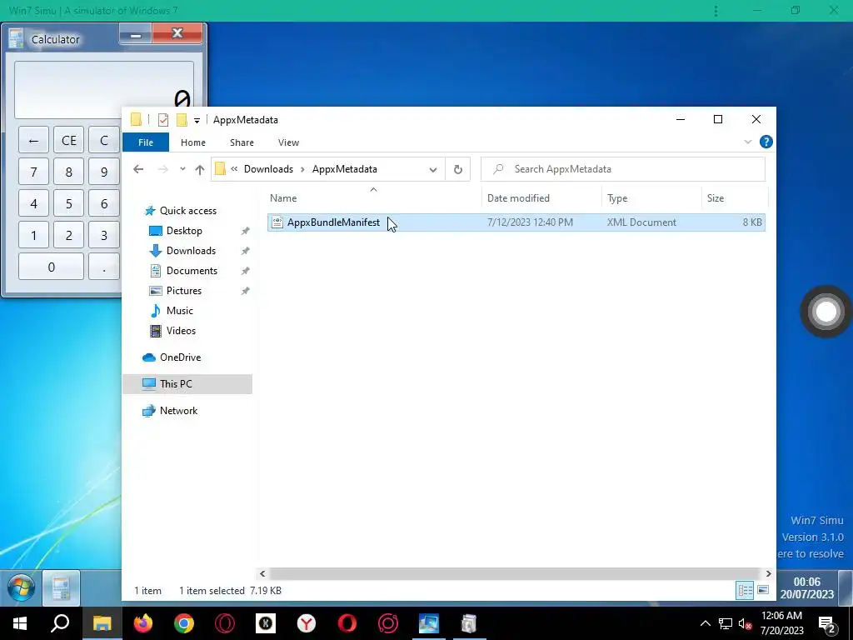Viewport: 853px width, 640px height.
Task: Click the Calculator 5 key
Action: [69, 204]
